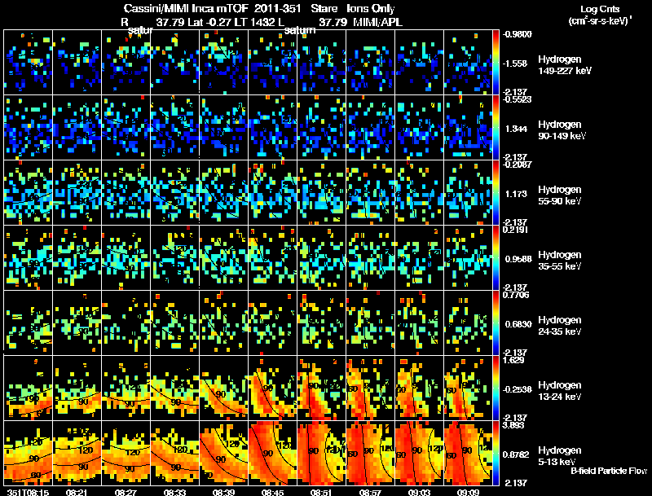
Task: Open the 55-90 keV panel at 08:57
Action: tap(370, 193)
